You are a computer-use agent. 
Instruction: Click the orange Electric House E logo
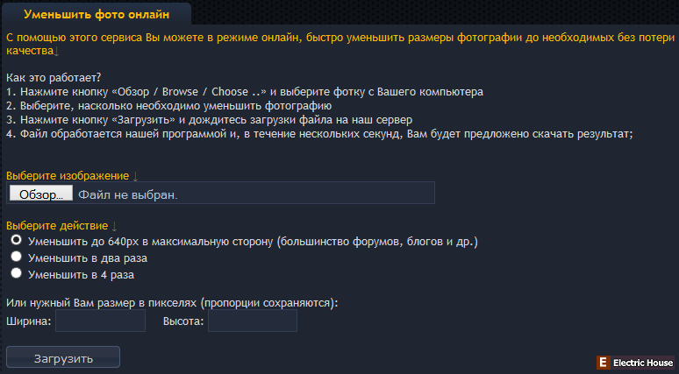point(603,363)
